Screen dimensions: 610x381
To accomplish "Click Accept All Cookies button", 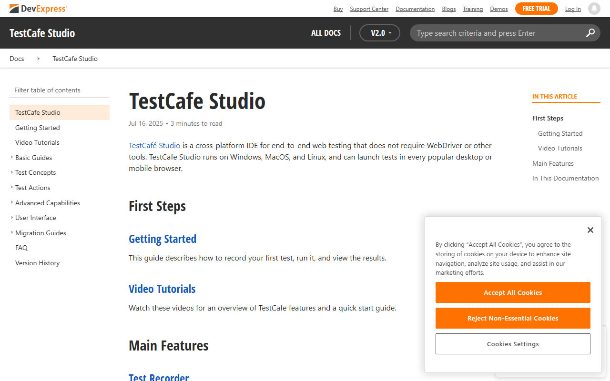I will pos(513,292).
